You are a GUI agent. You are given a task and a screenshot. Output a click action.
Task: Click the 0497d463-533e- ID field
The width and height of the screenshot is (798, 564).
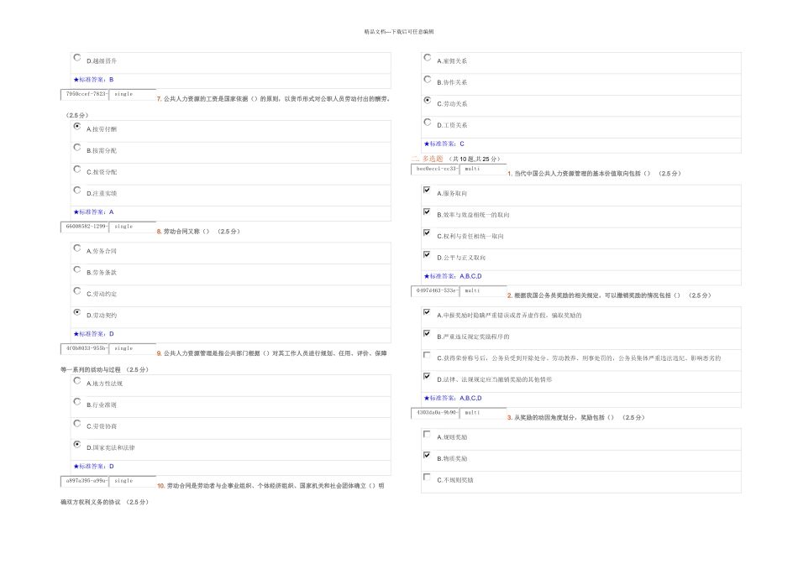pyautogui.click(x=435, y=291)
